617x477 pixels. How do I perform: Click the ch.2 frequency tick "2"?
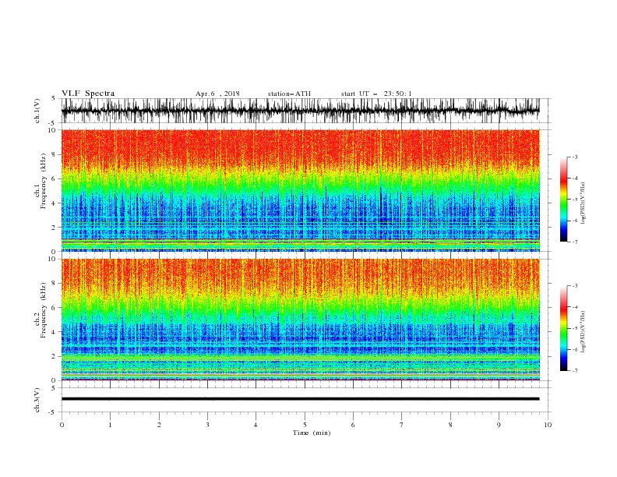tap(54, 356)
